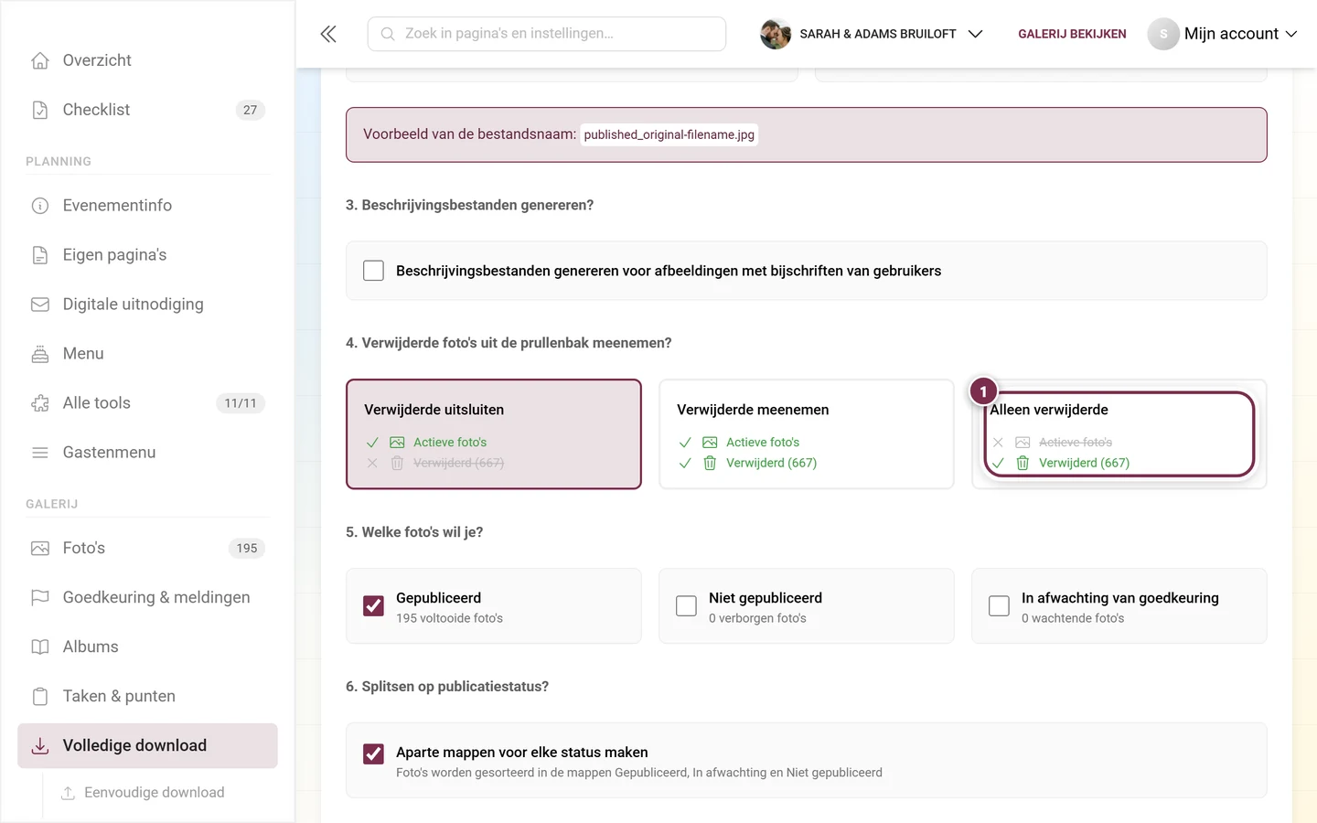This screenshot has height=823, width=1317.
Task: Click the Foto's image icon in sidebar
Action: [x=40, y=549]
